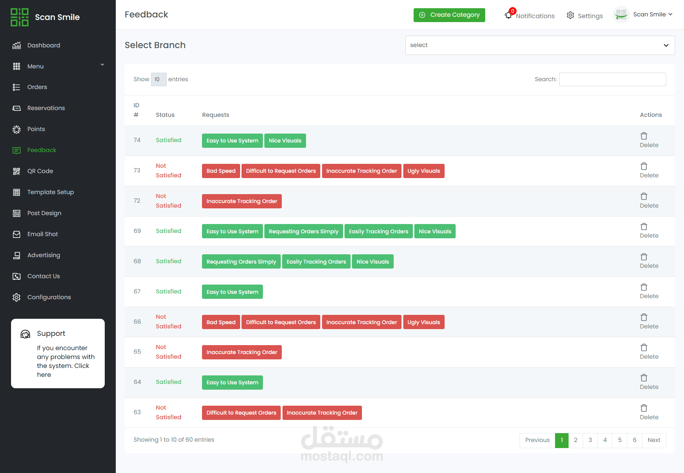Click the Scan Smile logo icon
The image size is (684, 473).
20,17
